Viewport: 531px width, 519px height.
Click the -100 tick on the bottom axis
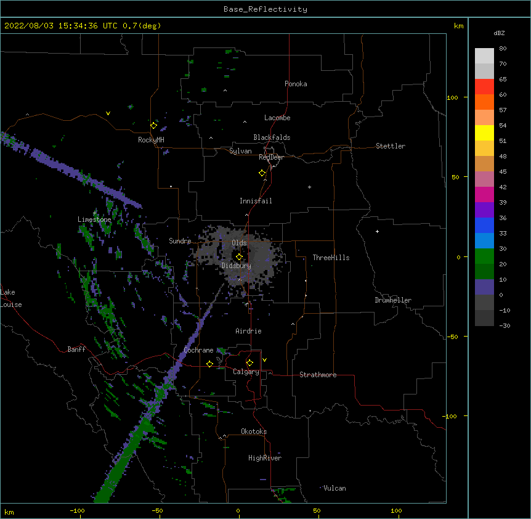pos(77,510)
